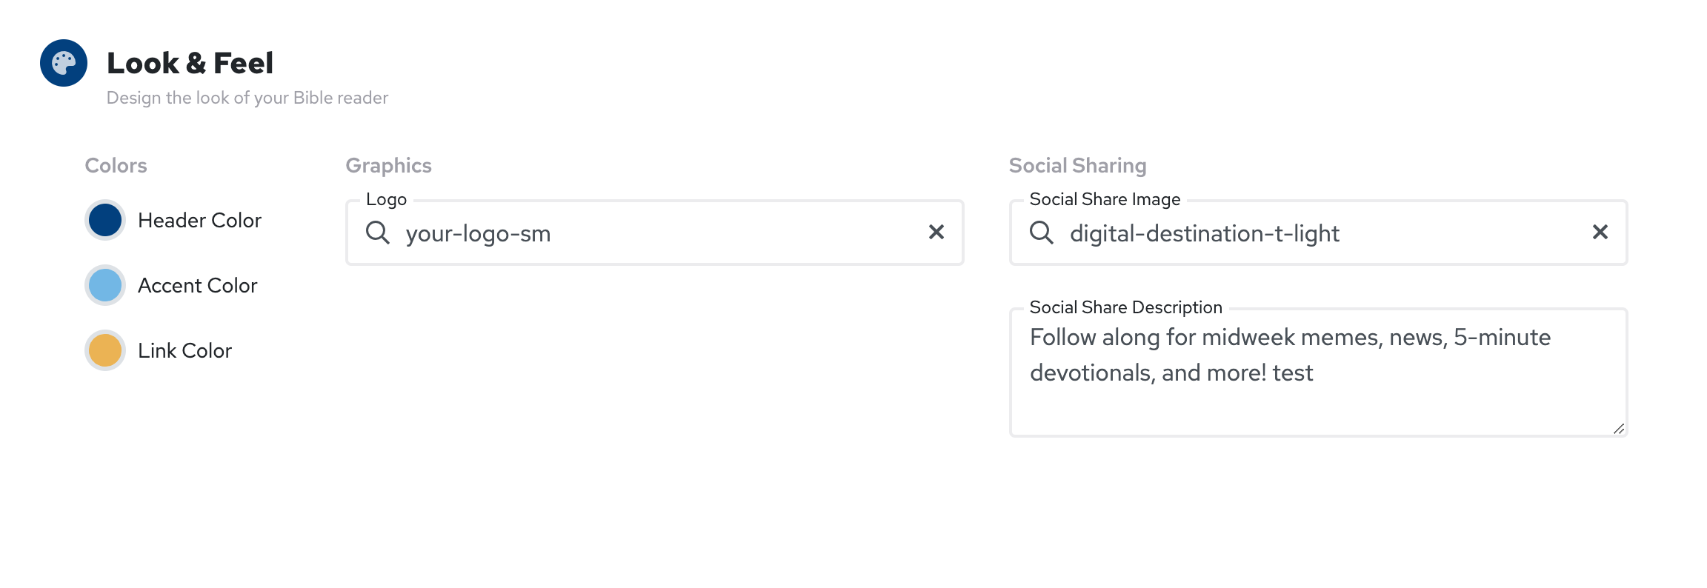Image resolution: width=1707 pixels, height=588 pixels.
Task: Click the digital-destination-t-light image field
Action: [x=1319, y=233]
